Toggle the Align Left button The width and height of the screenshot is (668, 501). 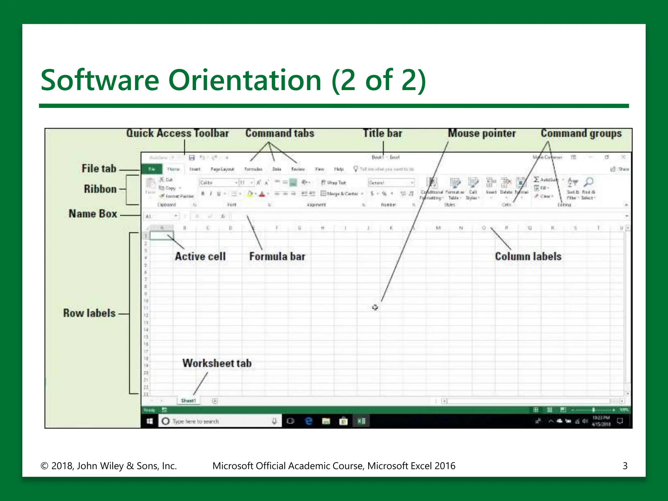coord(277,193)
